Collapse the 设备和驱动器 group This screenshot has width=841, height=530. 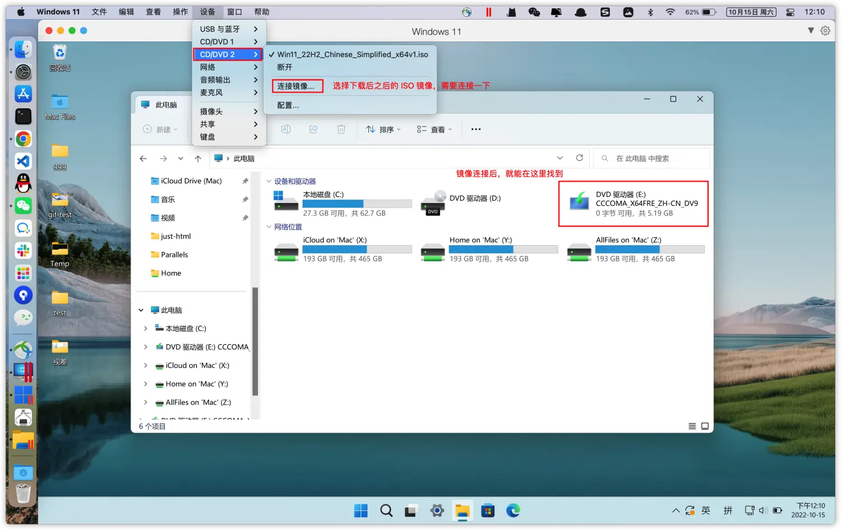pos(269,181)
